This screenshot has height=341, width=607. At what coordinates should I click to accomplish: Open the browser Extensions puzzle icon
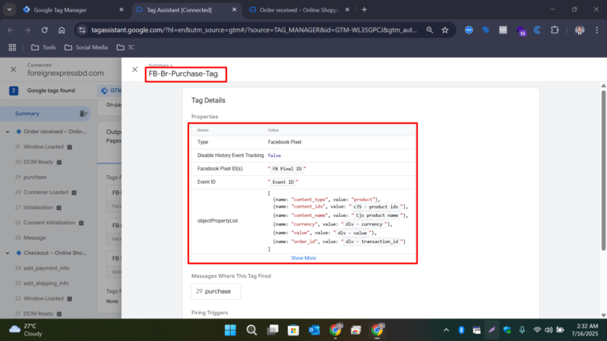click(x=554, y=30)
